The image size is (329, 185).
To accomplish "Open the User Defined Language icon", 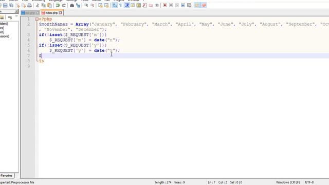I will pos(133,6).
